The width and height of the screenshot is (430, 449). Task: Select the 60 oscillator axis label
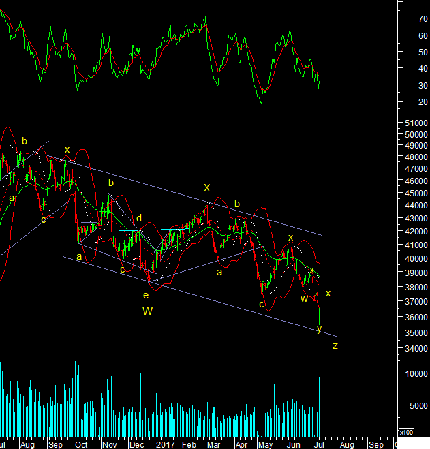(x=423, y=36)
